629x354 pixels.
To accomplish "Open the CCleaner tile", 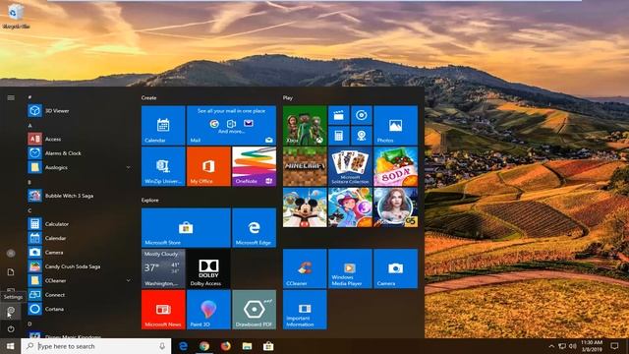I will [305, 268].
